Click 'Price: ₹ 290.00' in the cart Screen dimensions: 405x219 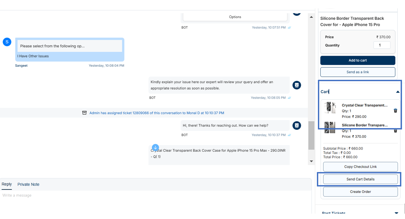tap(354, 117)
